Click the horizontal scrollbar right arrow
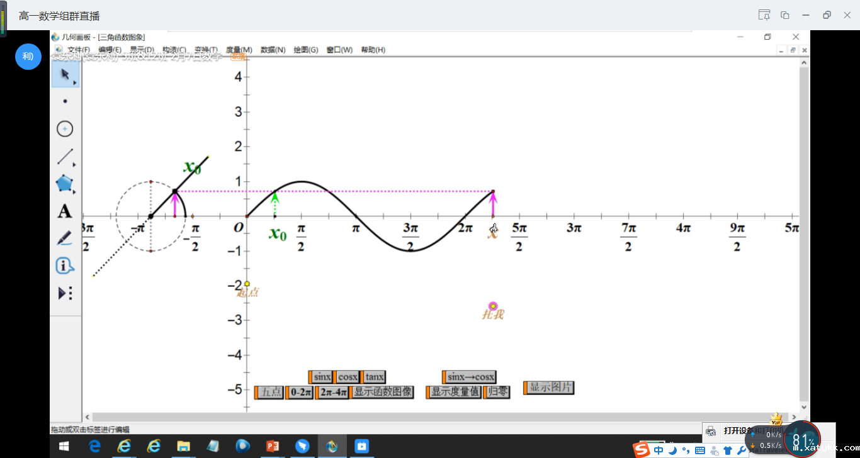Screen dimensions: 860x458 [x=794, y=417]
